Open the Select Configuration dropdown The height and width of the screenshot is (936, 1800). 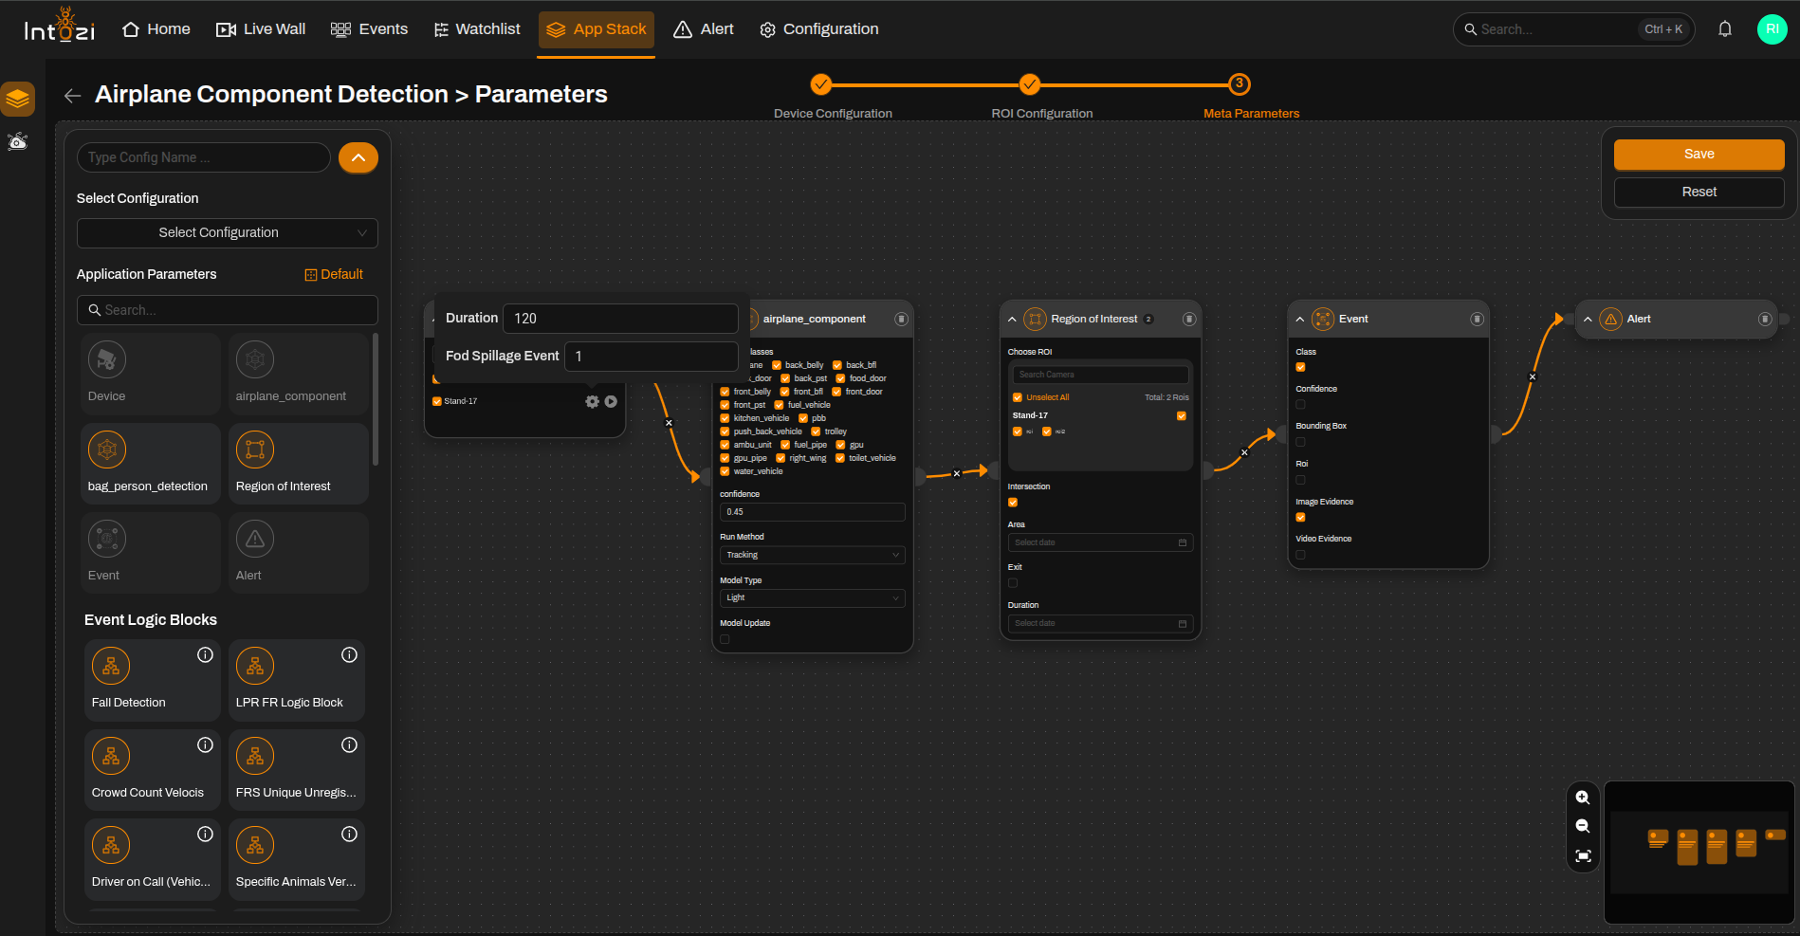228,233
